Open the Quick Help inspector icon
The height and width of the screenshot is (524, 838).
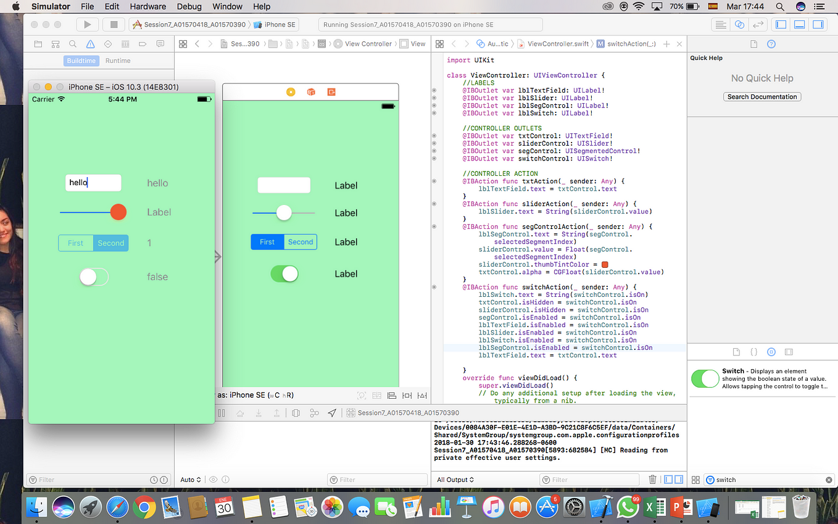click(771, 44)
